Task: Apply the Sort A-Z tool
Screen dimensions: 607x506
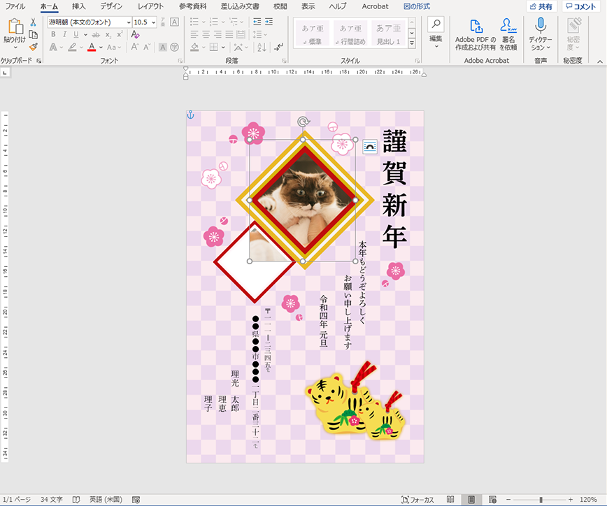Action: (x=262, y=48)
